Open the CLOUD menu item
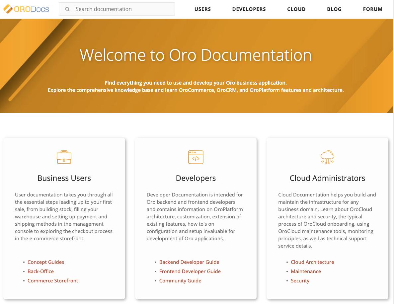Image resolution: width=394 pixels, height=304 pixels. point(296,9)
